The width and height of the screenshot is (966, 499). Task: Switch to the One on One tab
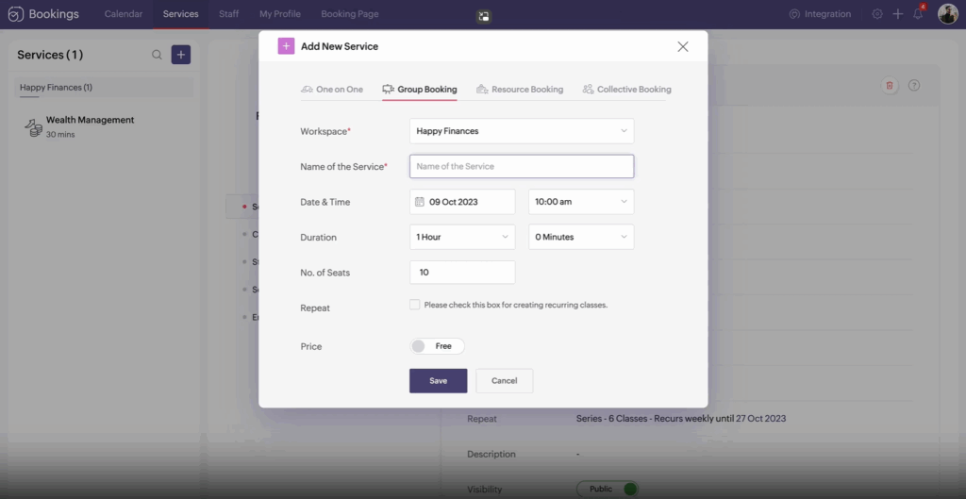tap(332, 90)
